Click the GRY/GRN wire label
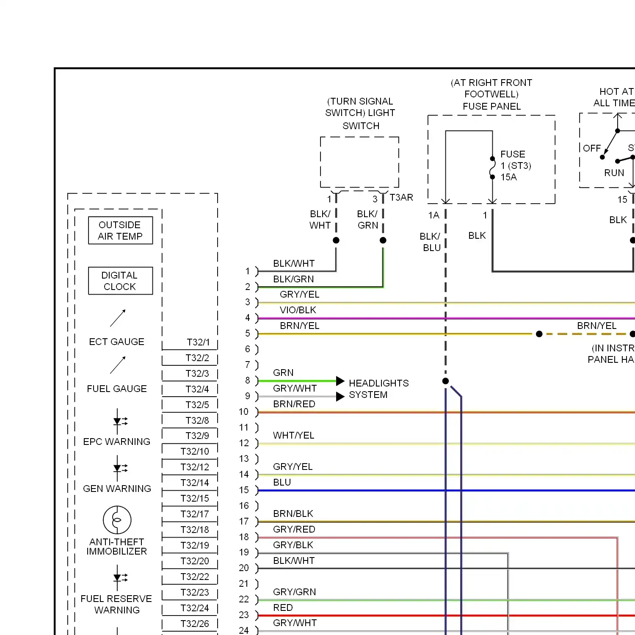The height and width of the screenshot is (635, 635). click(295, 592)
